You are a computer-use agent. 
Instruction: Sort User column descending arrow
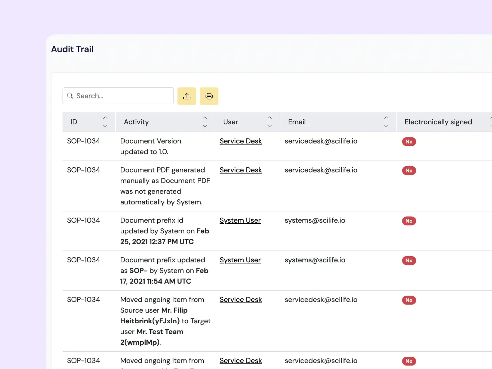tap(269, 126)
